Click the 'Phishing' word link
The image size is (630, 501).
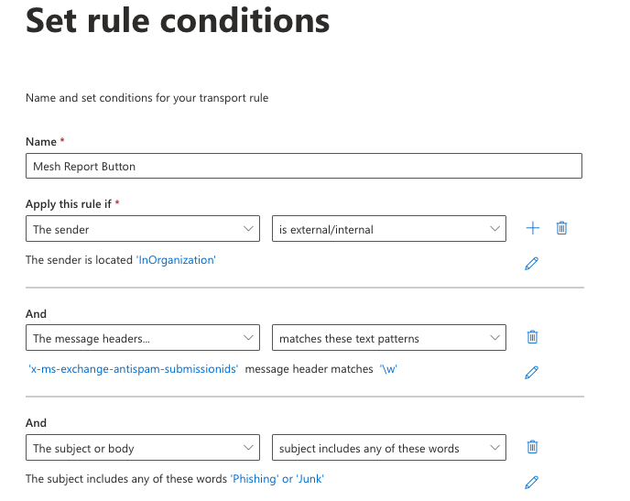(254, 479)
